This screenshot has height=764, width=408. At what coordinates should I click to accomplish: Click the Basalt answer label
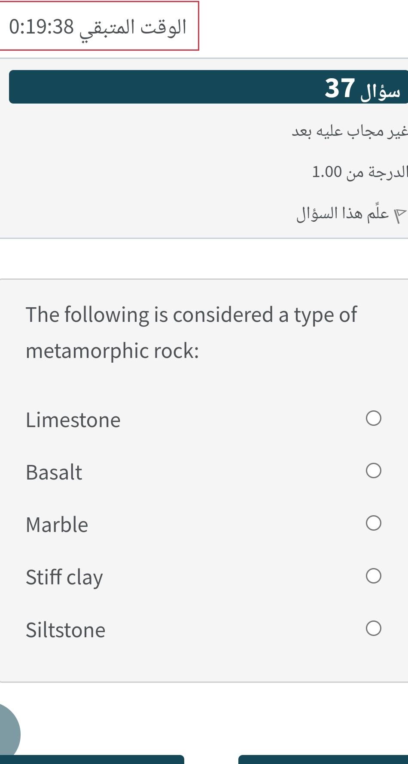pyautogui.click(x=54, y=472)
